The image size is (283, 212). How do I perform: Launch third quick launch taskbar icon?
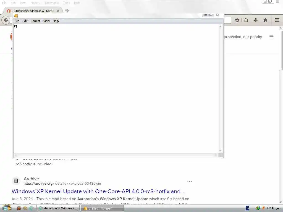point(31,208)
